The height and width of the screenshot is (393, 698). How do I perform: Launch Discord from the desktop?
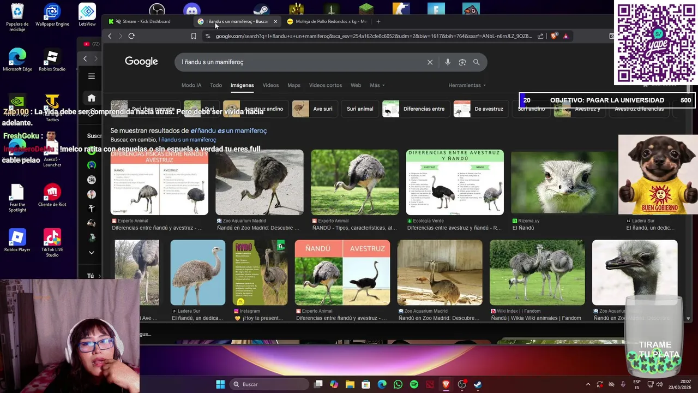[x=192, y=9]
